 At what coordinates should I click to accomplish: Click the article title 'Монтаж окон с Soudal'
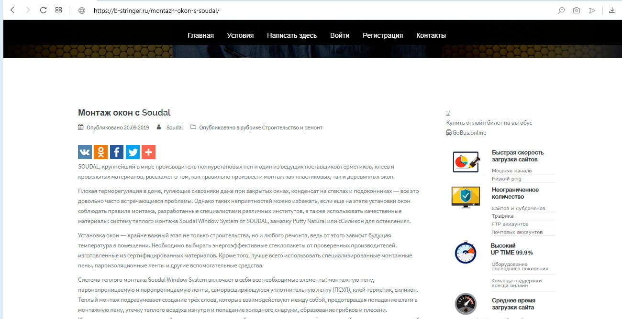(x=124, y=113)
